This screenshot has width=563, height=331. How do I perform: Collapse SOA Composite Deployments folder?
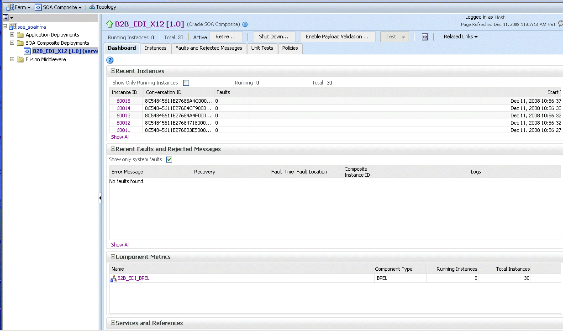[12, 43]
